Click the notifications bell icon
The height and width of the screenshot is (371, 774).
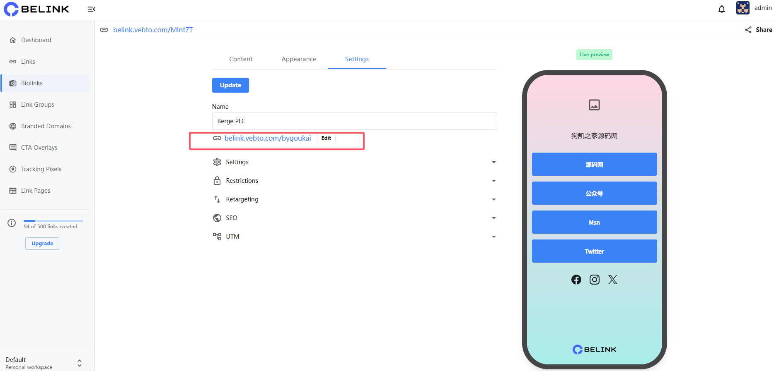(721, 9)
